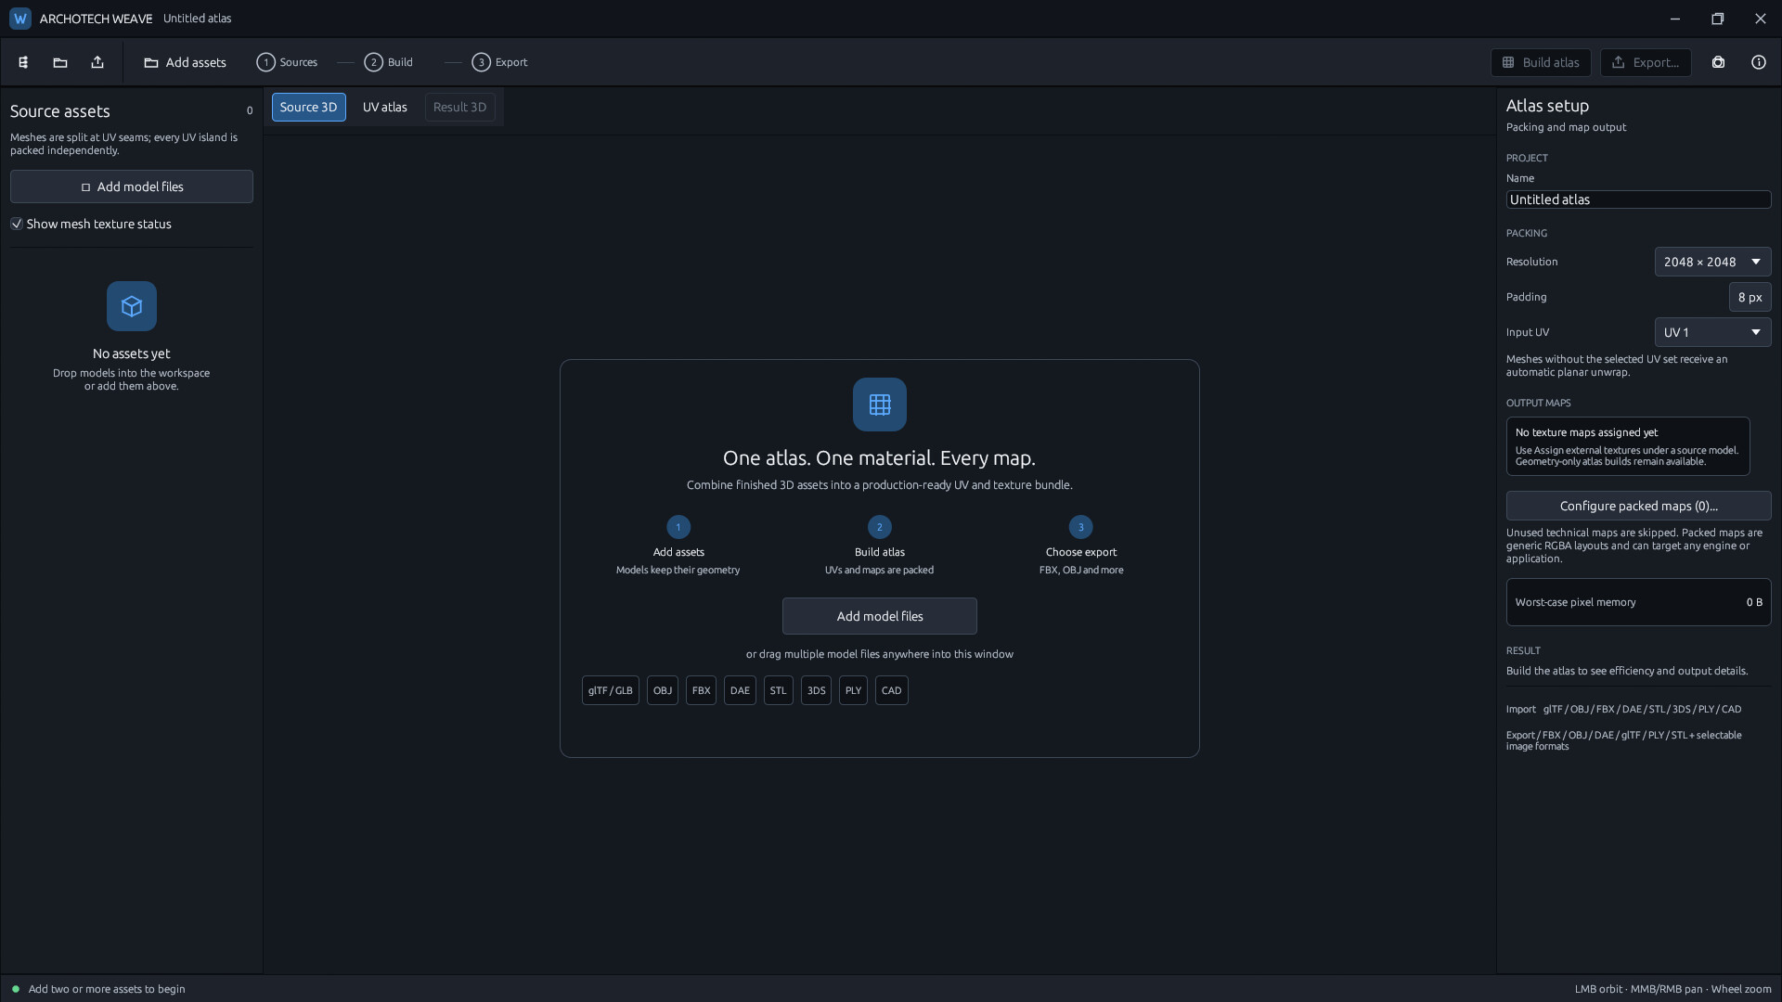Click the 3DS format chip
Image resolution: width=1782 pixels, height=1002 pixels.
coord(816,690)
